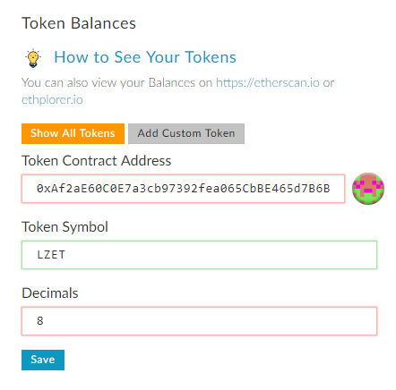This screenshot has height=390, width=396.
Task: Click the green and pink address identicon
Action: point(368,189)
